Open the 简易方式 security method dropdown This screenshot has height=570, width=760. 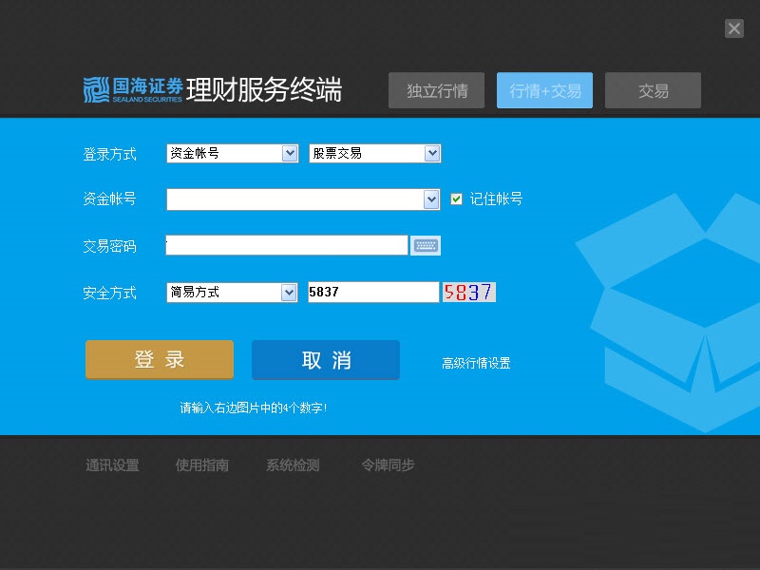point(289,293)
